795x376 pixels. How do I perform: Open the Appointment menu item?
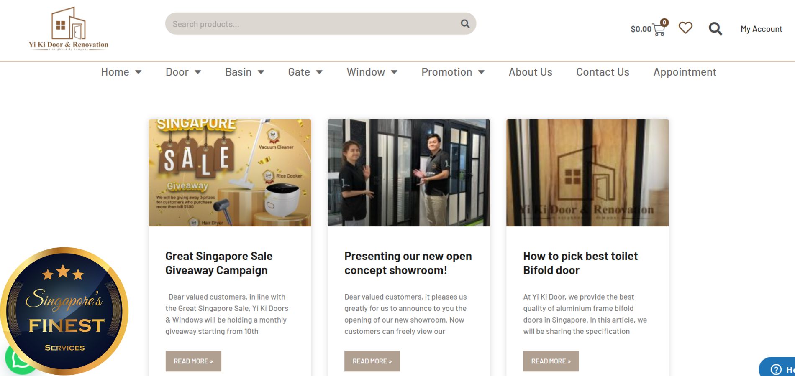click(x=685, y=72)
